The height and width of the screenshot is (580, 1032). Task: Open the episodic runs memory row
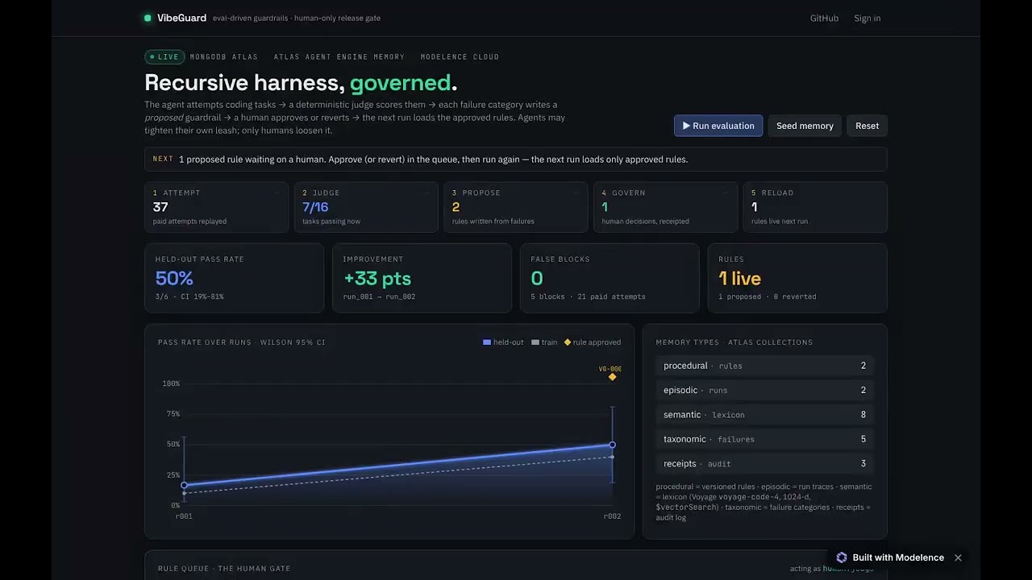tap(764, 390)
